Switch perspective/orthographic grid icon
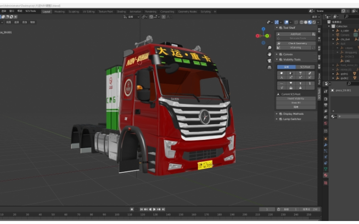Image resolution: width=359 pixels, height=224 pixels. (269, 67)
